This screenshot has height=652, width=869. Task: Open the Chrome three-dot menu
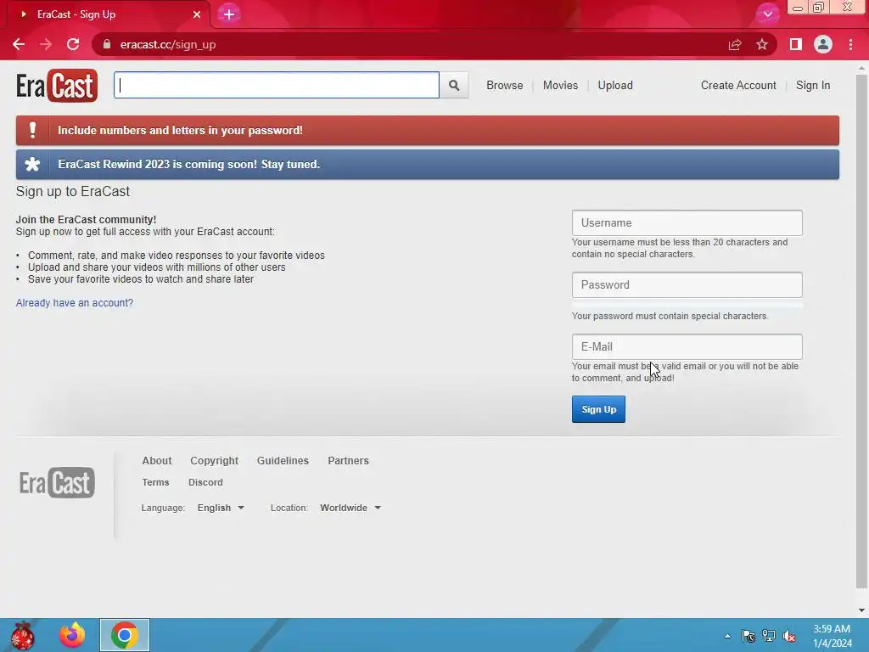[x=850, y=44]
